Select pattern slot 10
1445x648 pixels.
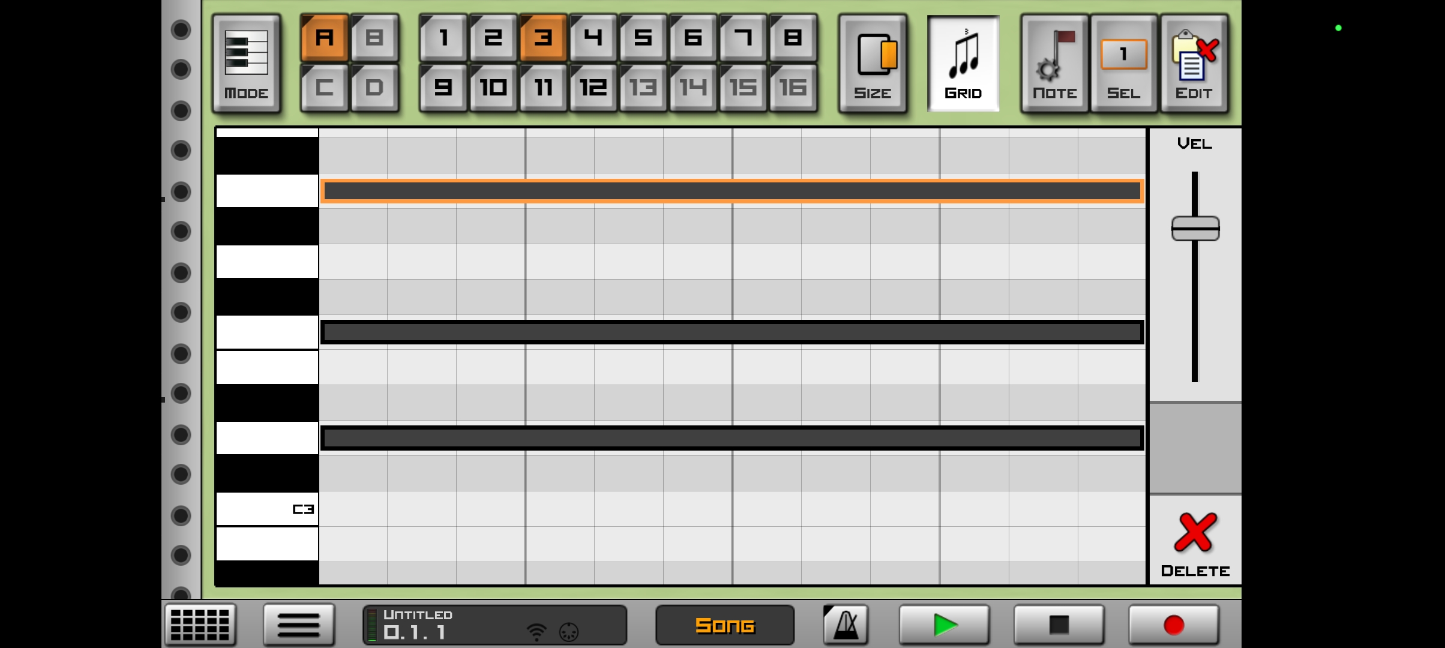pyautogui.click(x=493, y=88)
